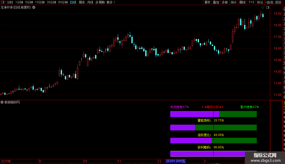Image resolution: width=285 pixels, height=164 pixels.
Task: Open F10 company information
Action: point(251,2)
